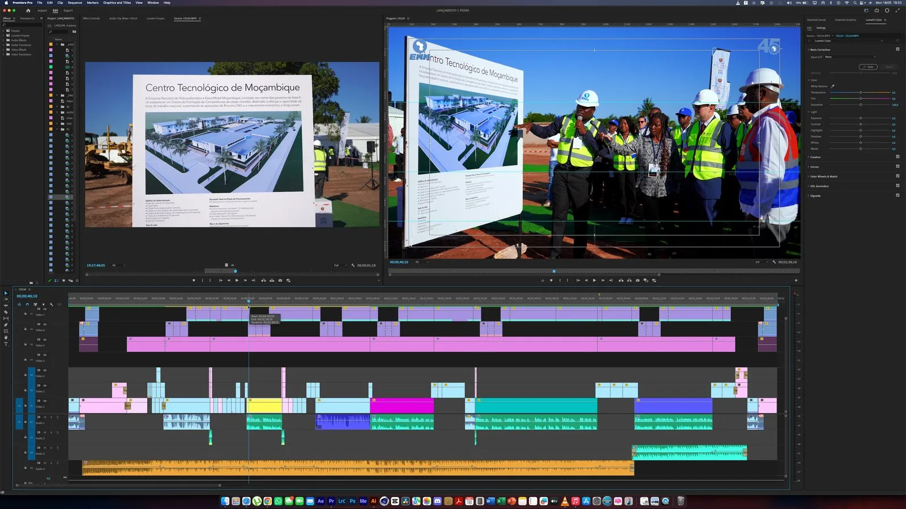
Task: Open Program monitor Fit zoom dropdown
Action: (x=421, y=262)
